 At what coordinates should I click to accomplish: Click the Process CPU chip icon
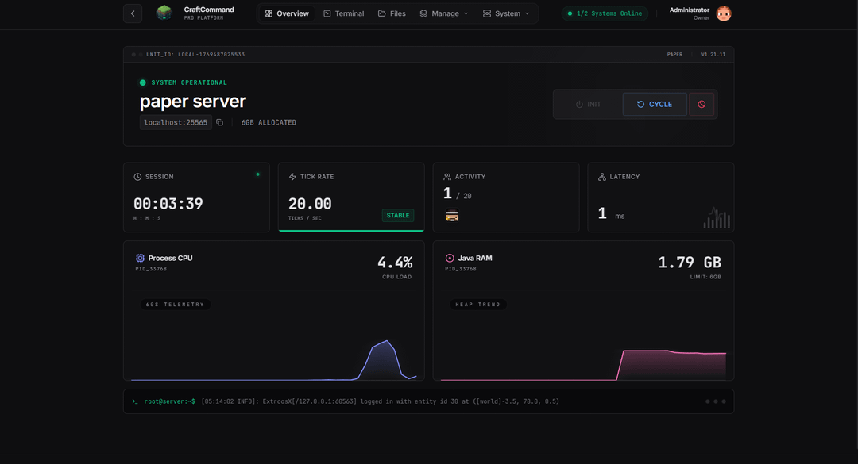140,258
